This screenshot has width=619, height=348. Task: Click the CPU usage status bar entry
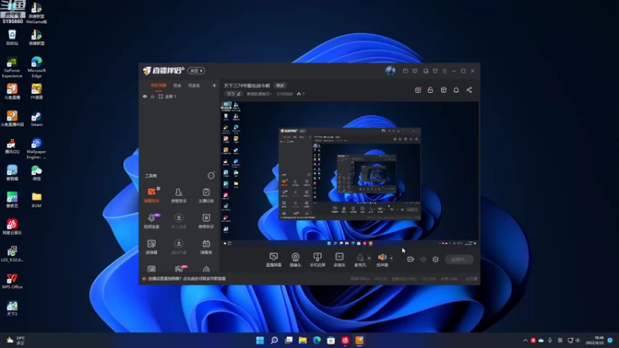pos(429,278)
